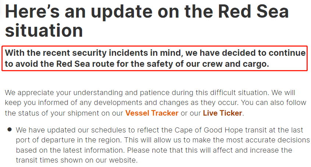Click "Cape of Good Hope" in the bullet

pos(209,130)
